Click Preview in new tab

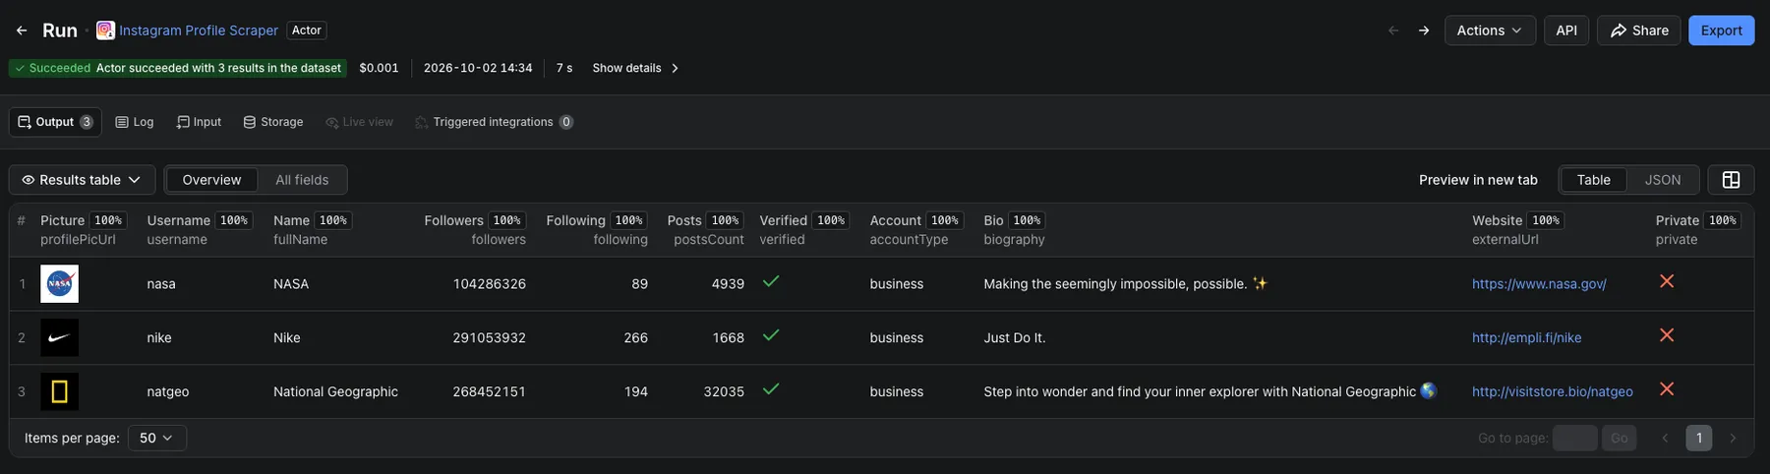pos(1478,180)
